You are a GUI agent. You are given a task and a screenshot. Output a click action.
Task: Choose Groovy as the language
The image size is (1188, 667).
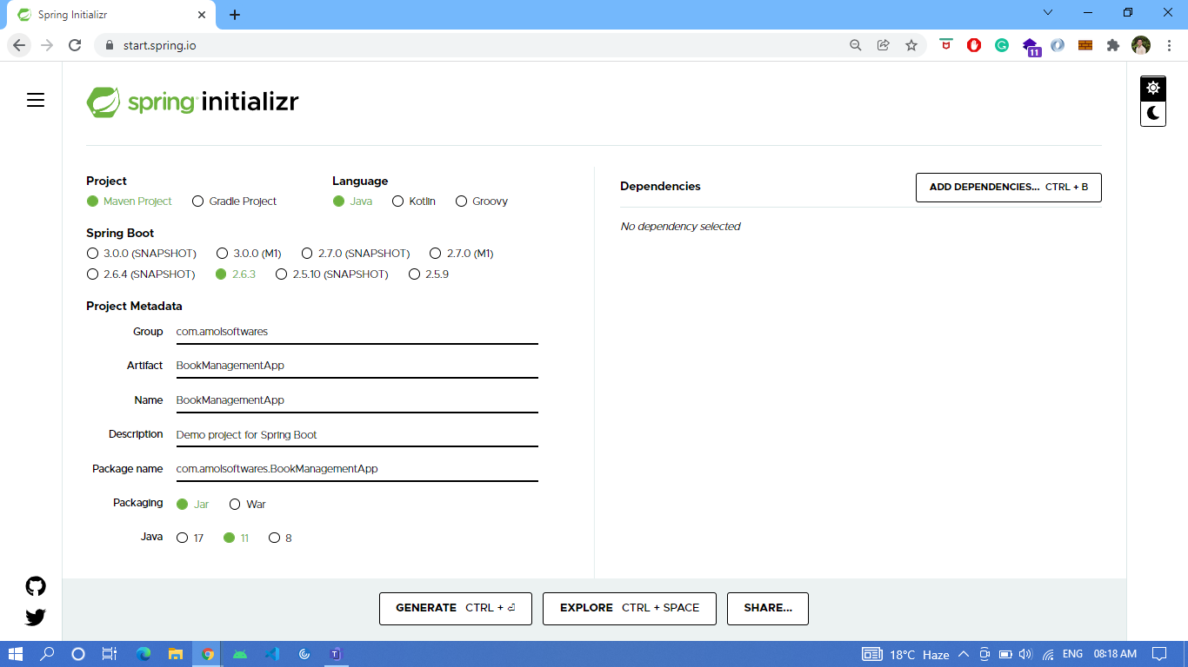pos(482,201)
